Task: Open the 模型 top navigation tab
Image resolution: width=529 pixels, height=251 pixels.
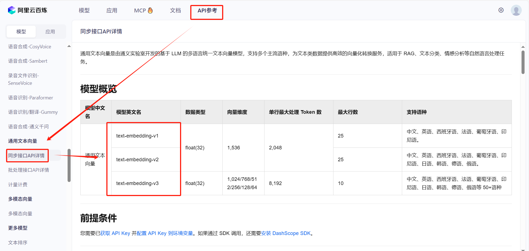Action: [84, 10]
